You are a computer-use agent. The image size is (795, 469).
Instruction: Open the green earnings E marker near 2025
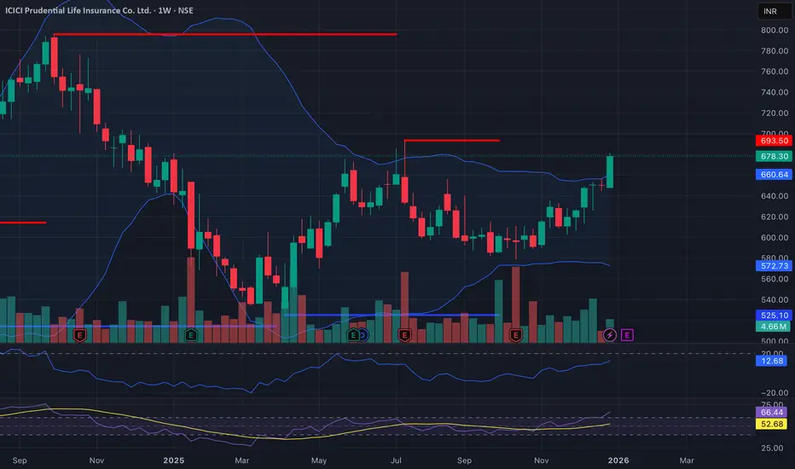[x=190, y=334]
